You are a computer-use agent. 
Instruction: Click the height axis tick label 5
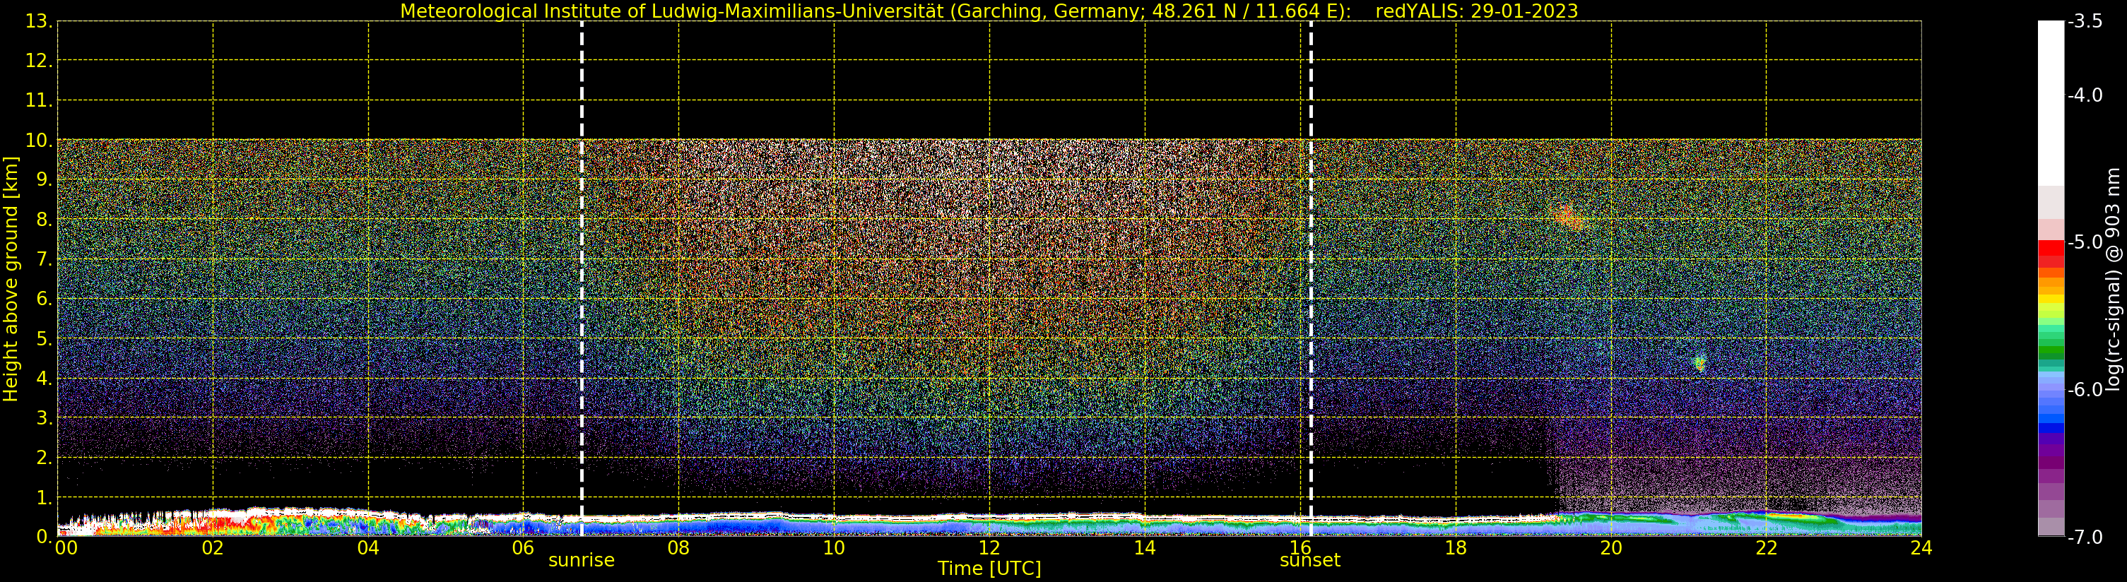click(x=43, y=338)
